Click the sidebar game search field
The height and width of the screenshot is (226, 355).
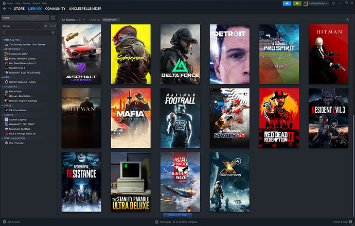[x=28, y=33]
